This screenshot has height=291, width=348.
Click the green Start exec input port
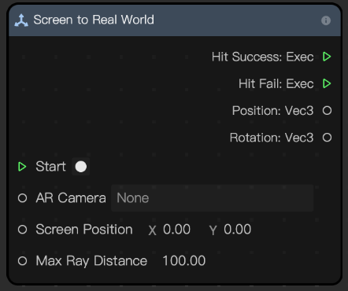point(22,167)
